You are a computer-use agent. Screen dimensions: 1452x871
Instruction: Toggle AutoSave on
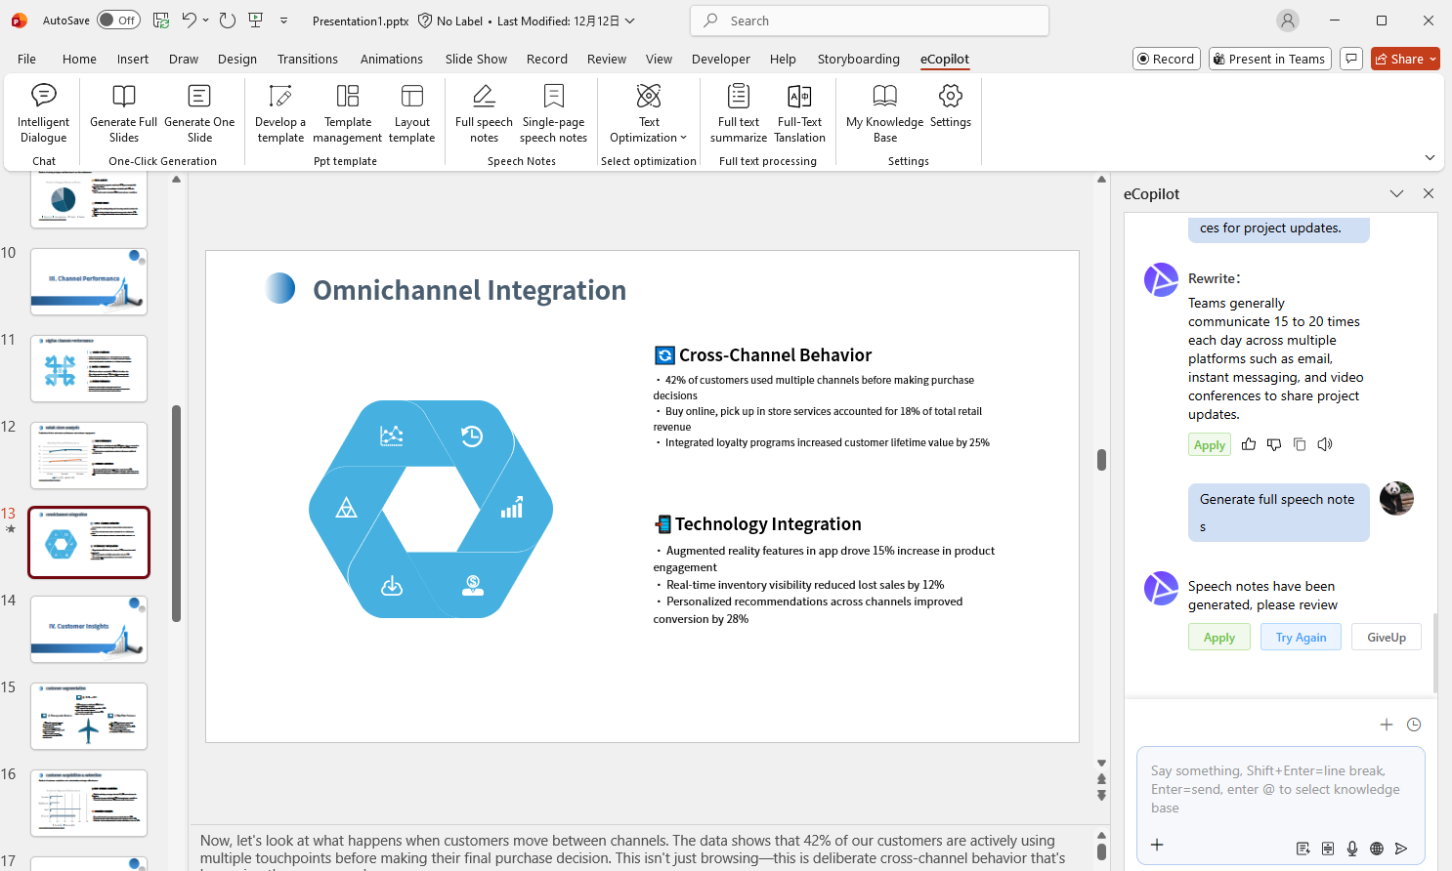[x=116, y=20]
